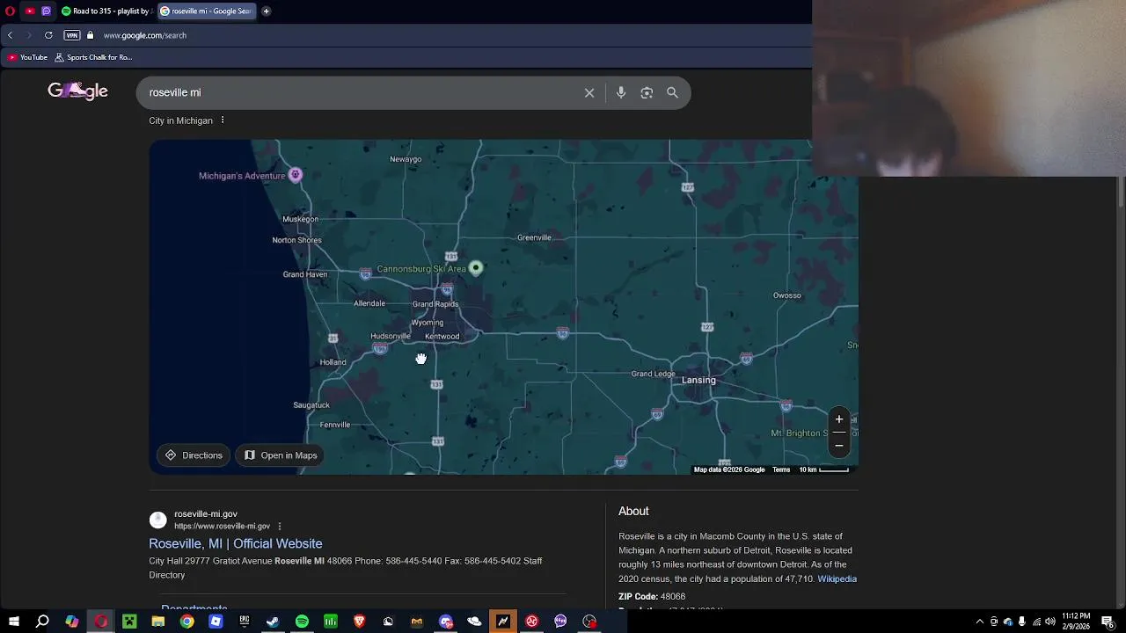View site security lock info
1126x633 pixels.
coord(90,35)
